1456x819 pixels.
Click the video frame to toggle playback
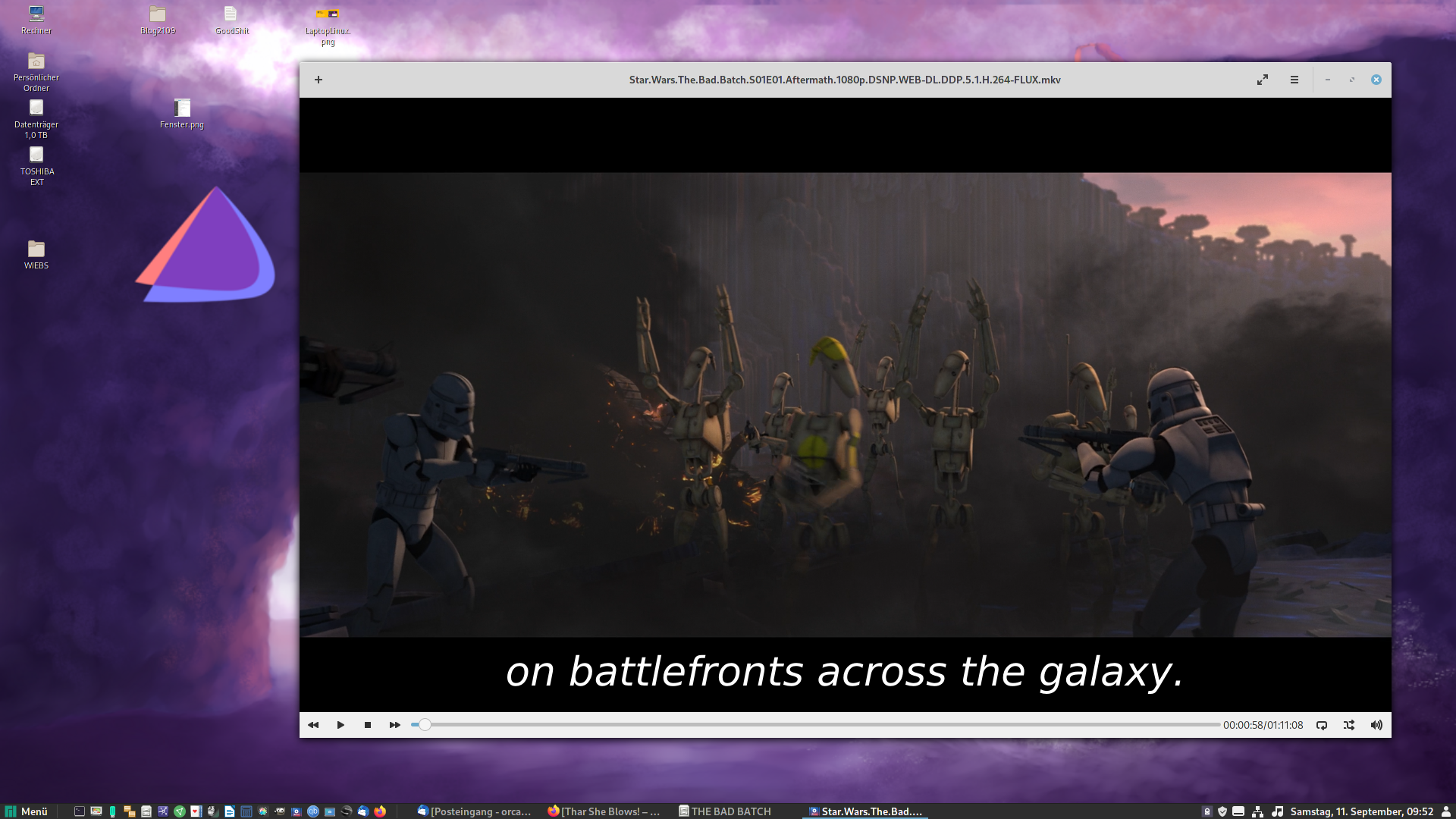click(x=845, y=405)
